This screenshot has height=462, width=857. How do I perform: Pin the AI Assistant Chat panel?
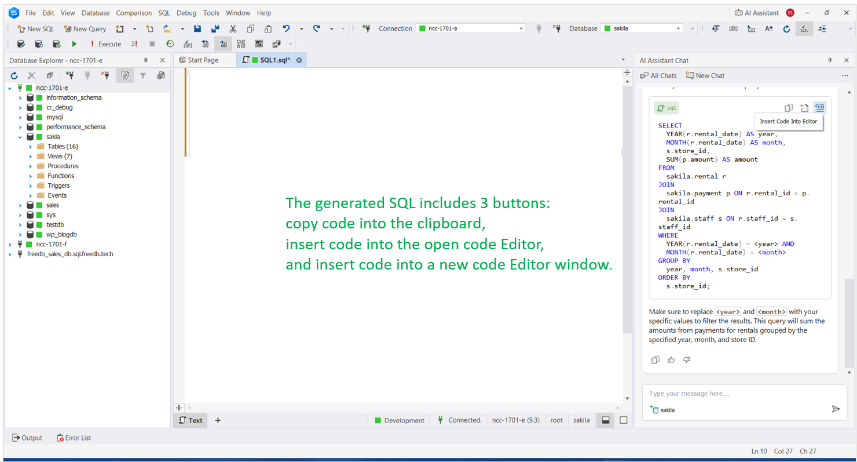(830, 60)
